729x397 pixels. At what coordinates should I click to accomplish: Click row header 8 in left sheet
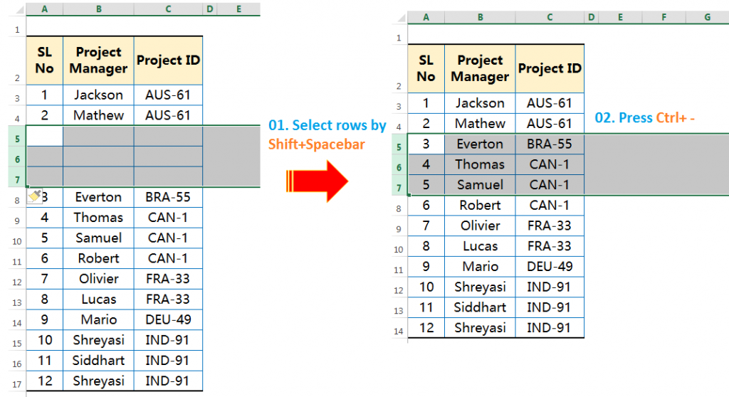coord(17,198)
